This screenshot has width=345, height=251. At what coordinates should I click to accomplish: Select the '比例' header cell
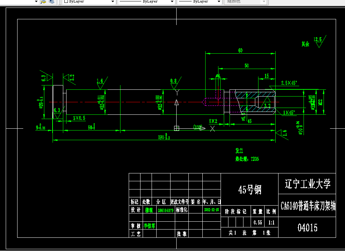coord(271,212)
